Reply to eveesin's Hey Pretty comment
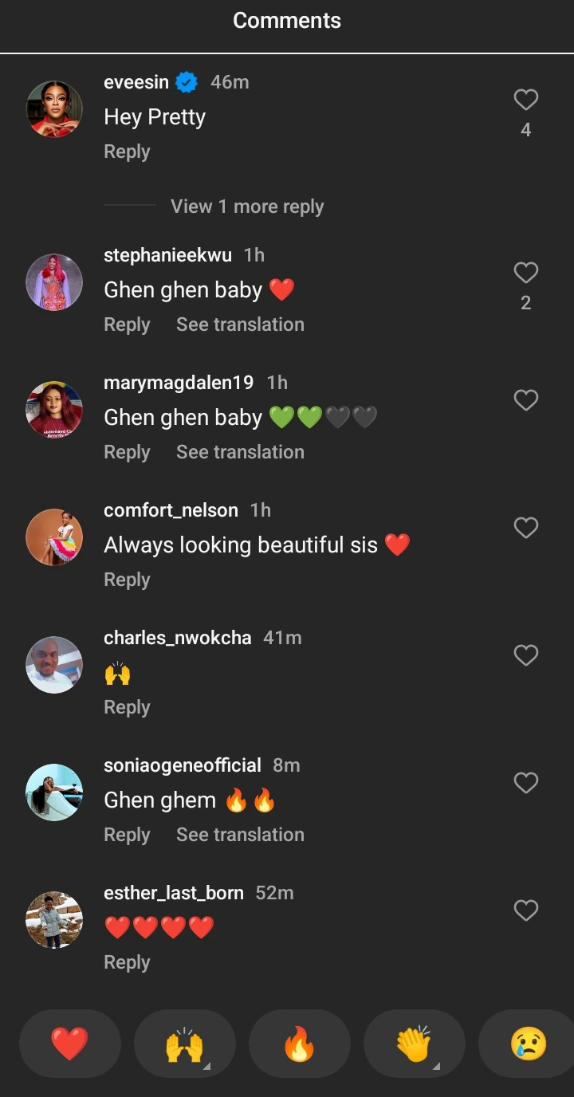Image resolution: width=574 pixels, height=1097 pixels. [x=127, y=151]
